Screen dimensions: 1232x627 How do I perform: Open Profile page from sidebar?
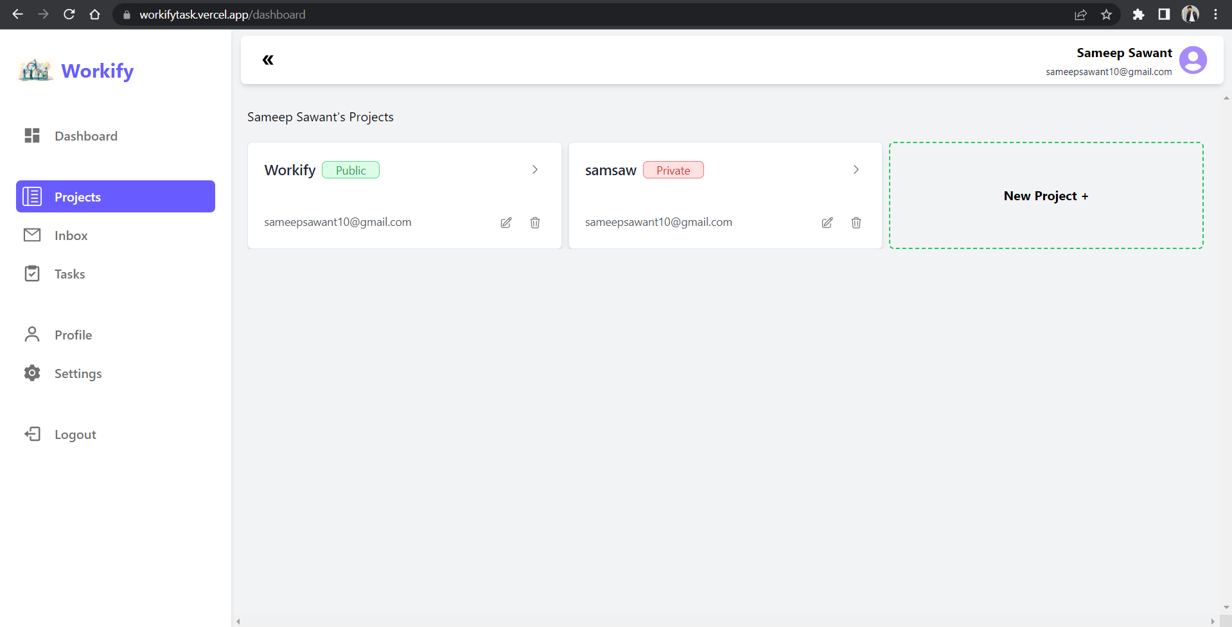tap(116, 334)
